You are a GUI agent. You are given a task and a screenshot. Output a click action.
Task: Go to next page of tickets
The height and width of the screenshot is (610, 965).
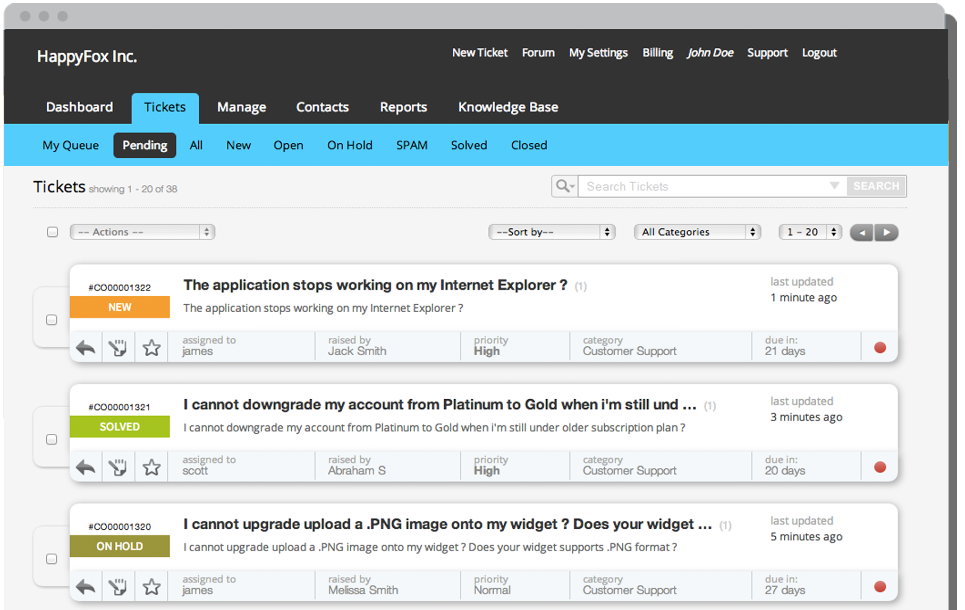coord(886,233)
